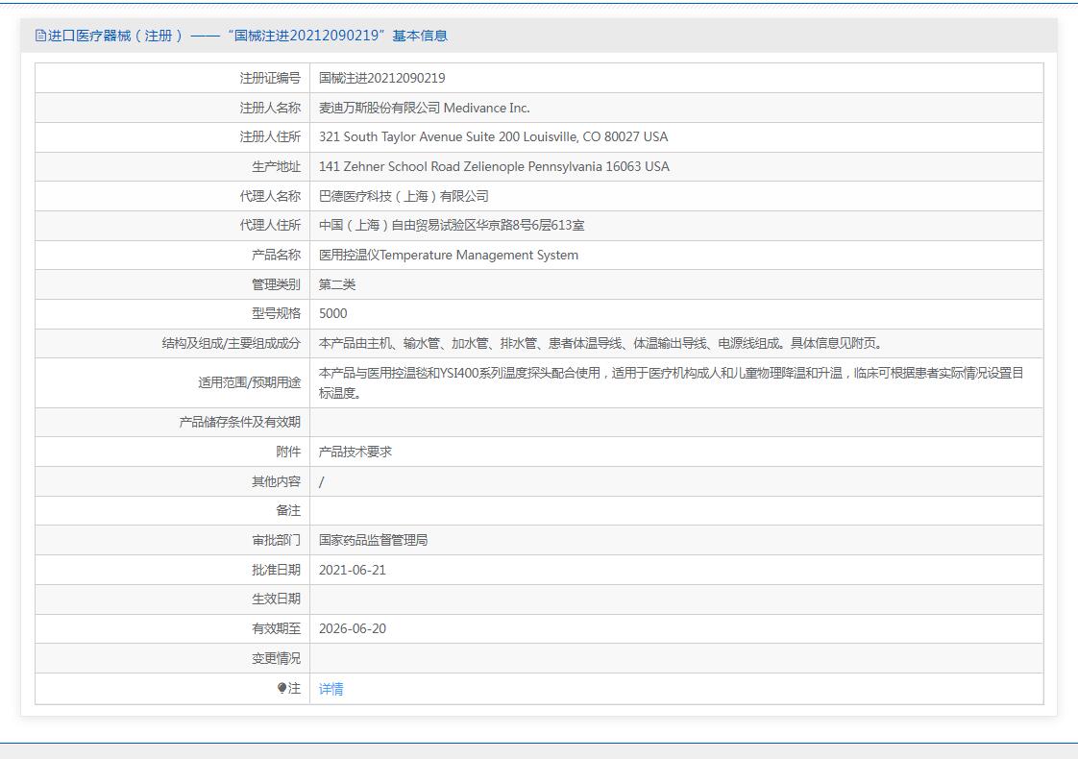
Task: Click the 适用范围/预期用途 description text
Action: pos(671,382)
